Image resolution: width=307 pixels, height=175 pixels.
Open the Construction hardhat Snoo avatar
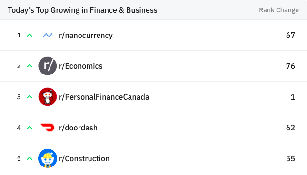pyautogui.click(x=48, y=158)
